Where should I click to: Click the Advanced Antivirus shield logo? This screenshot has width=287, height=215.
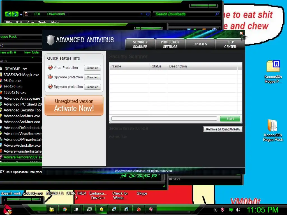pos(50,40)
